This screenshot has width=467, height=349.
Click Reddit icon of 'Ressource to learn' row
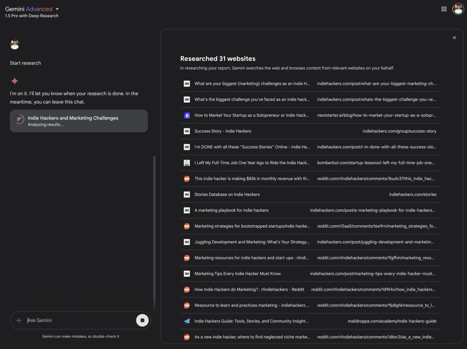(187, 305)
